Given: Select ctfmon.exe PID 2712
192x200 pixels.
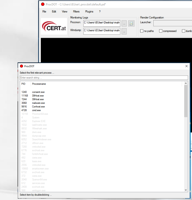Looking at the screenshot, I should (102, 143).
